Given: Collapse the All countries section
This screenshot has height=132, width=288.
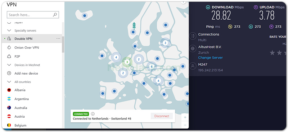Looking at the screenshot, I should pos(9,82).
